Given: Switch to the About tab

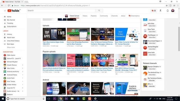Looking at the screenshot, I should pos(123,16).
